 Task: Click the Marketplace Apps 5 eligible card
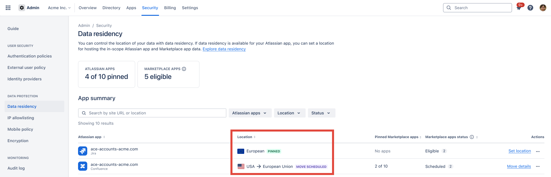(x=168, y=74)
